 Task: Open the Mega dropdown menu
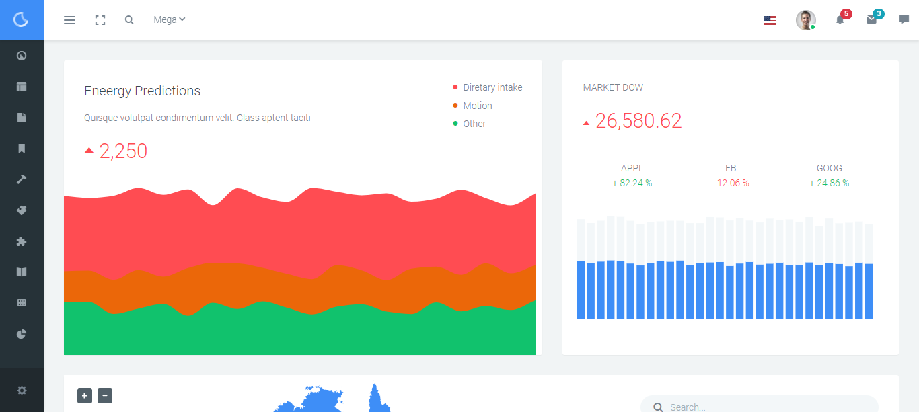169,20
